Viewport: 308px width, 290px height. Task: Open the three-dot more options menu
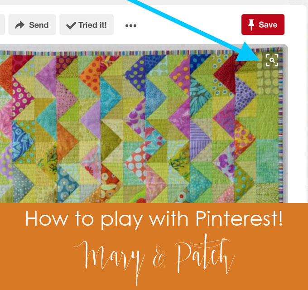point(131,25)
